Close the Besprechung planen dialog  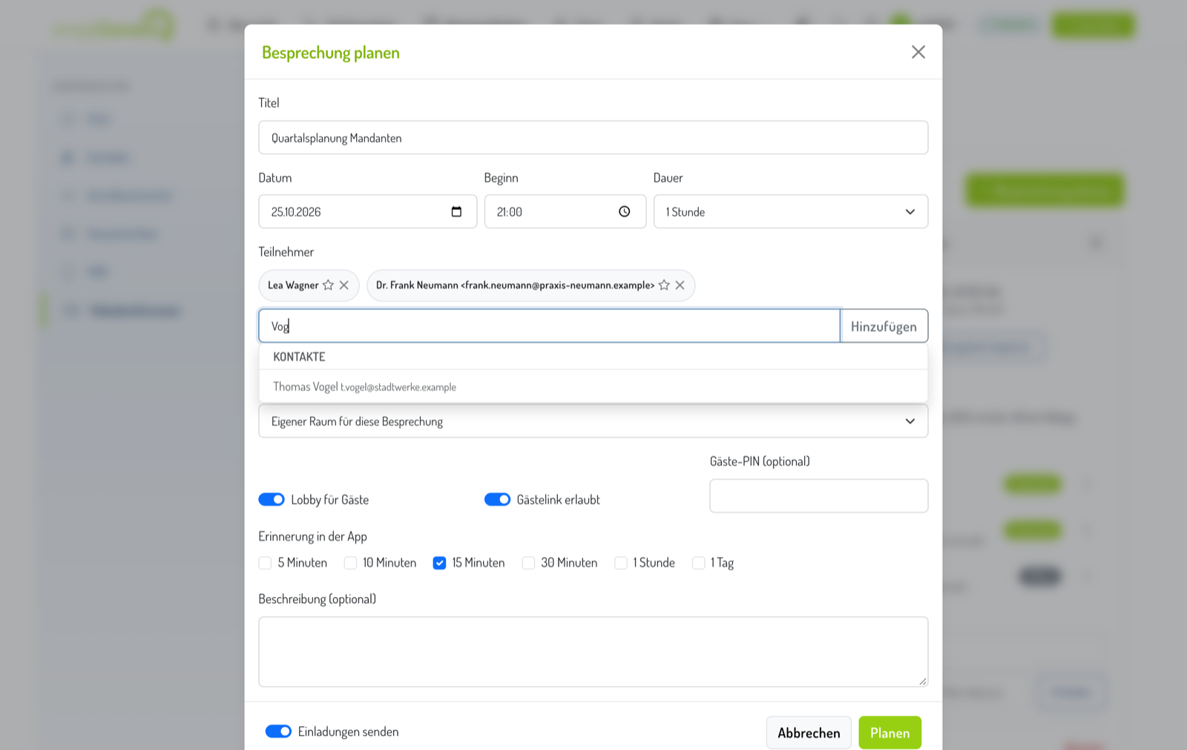918,52
